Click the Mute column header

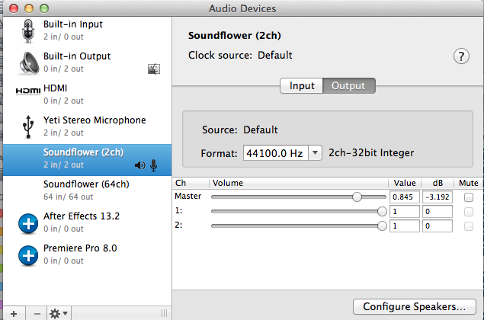point(469,183)
